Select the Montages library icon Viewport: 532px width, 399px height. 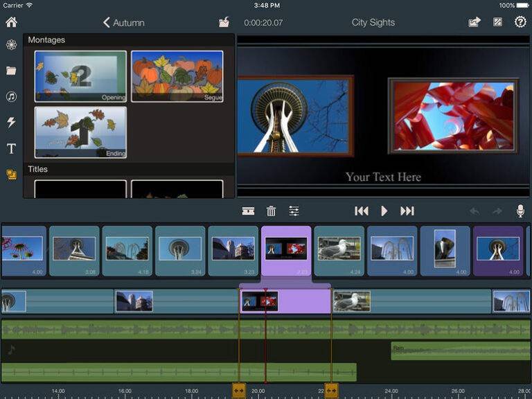(x=11, y=175)
